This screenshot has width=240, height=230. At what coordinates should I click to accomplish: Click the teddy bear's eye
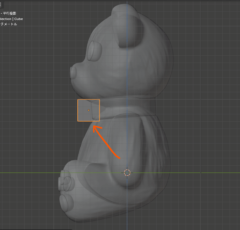click(94, 51)
